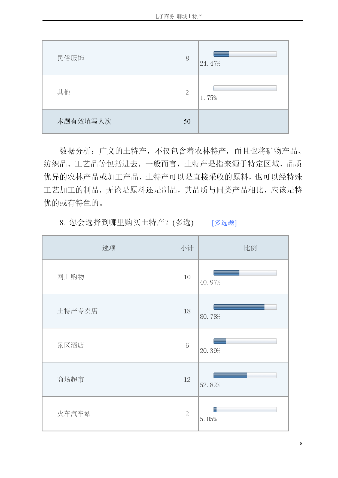Select the 小计 column header
This screenshot has width=338, height=478.
[180, 248]
